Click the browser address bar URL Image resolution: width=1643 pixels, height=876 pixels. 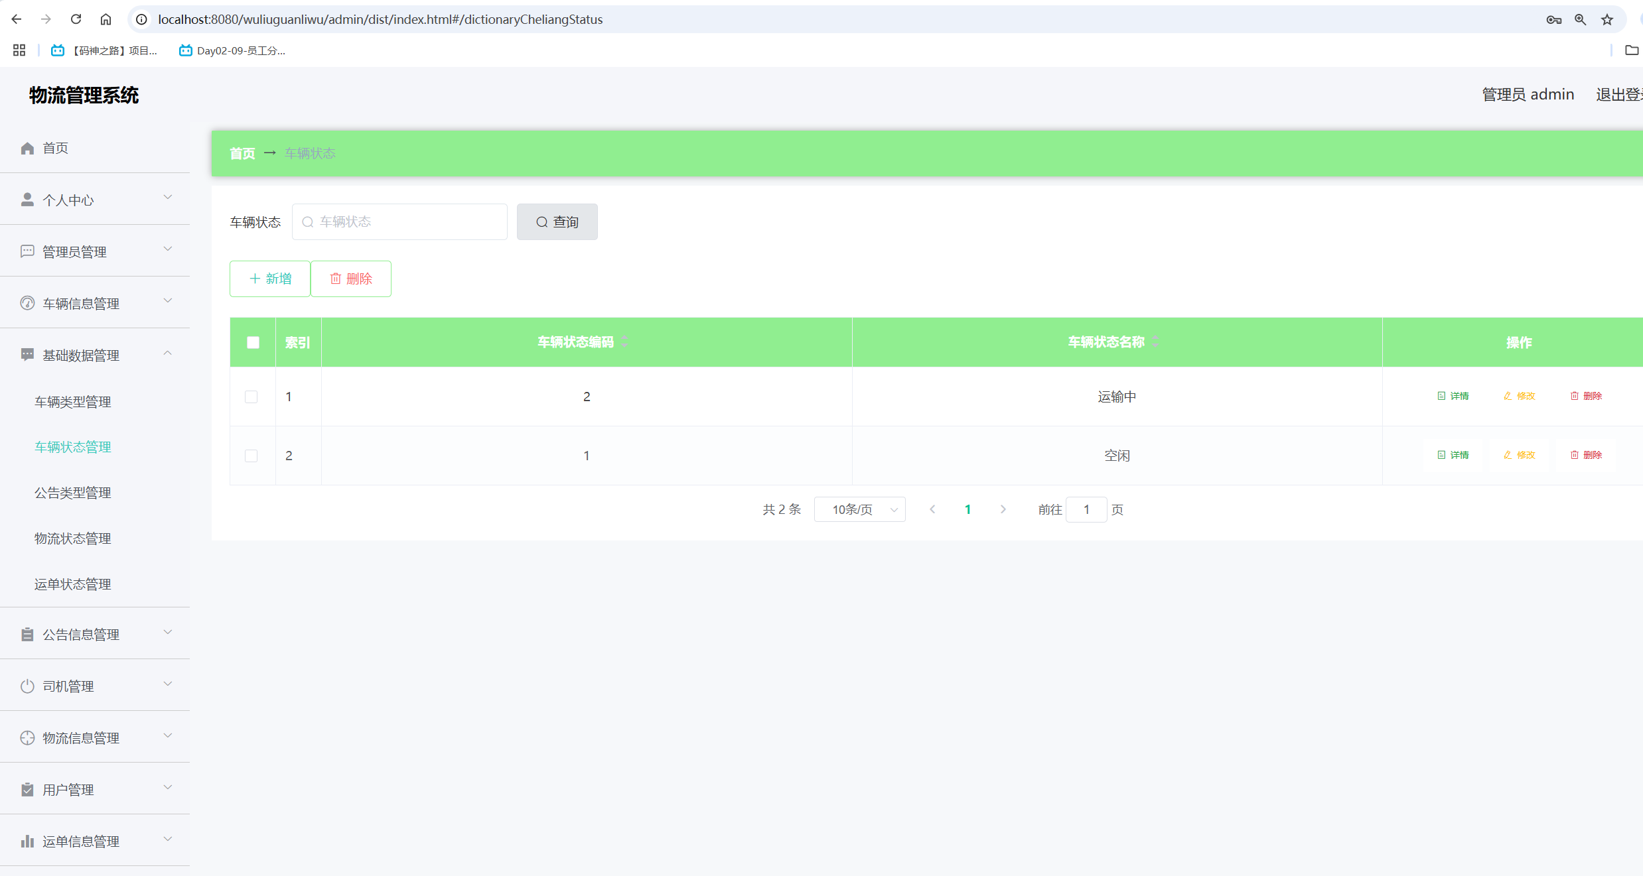[x=380, y=19]
